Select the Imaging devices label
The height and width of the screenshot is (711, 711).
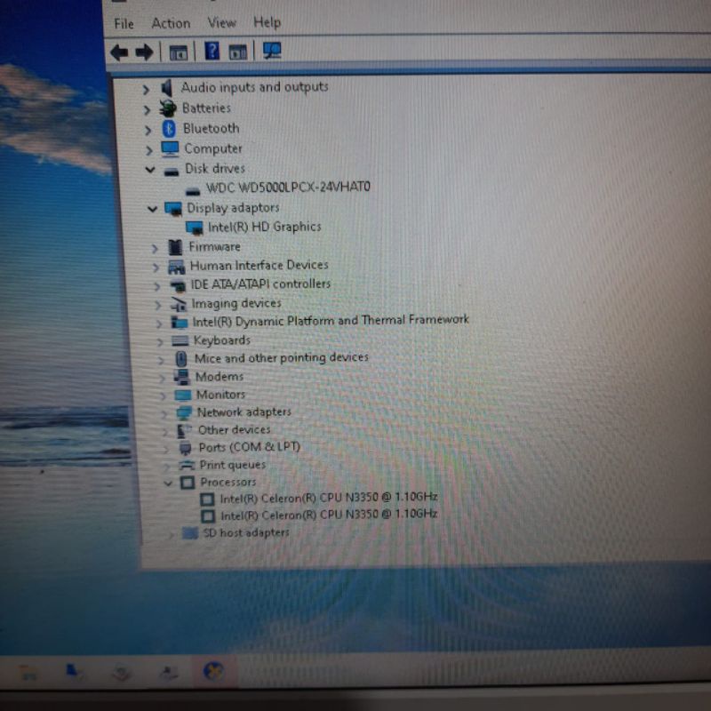[236, 303]
